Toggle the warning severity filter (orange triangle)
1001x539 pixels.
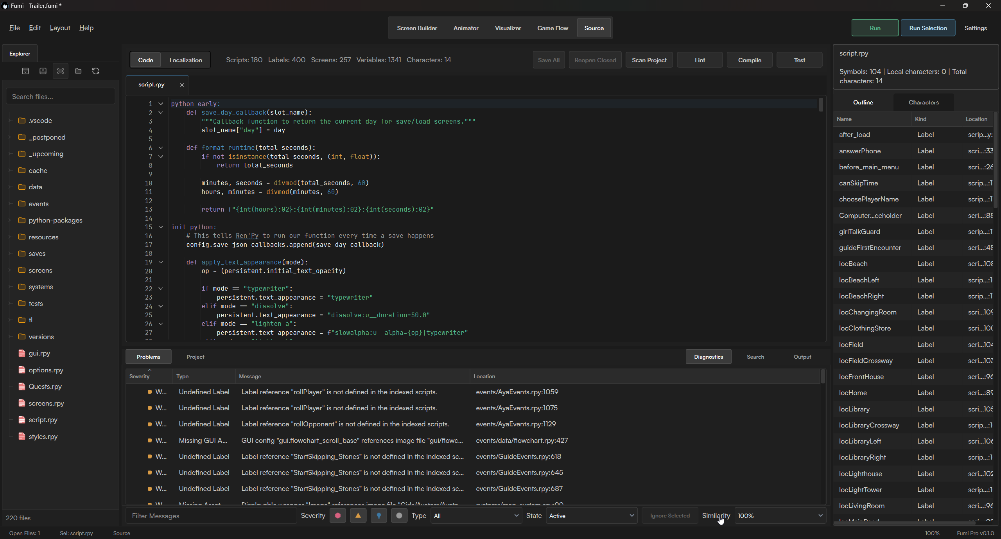coord(358,516)
